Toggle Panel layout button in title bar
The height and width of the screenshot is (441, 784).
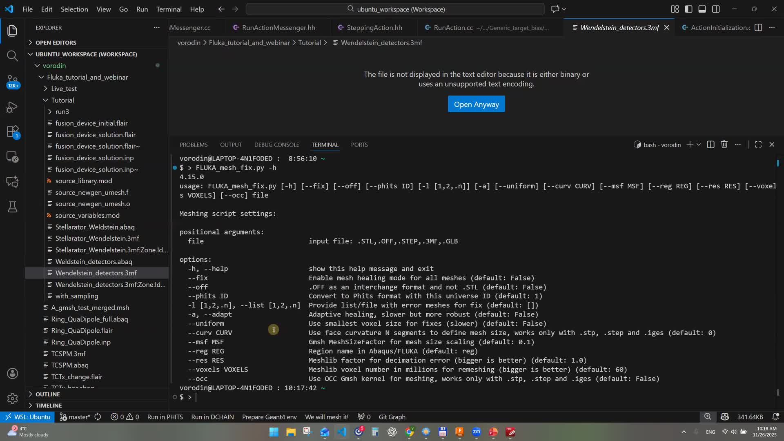click(702, 9)
